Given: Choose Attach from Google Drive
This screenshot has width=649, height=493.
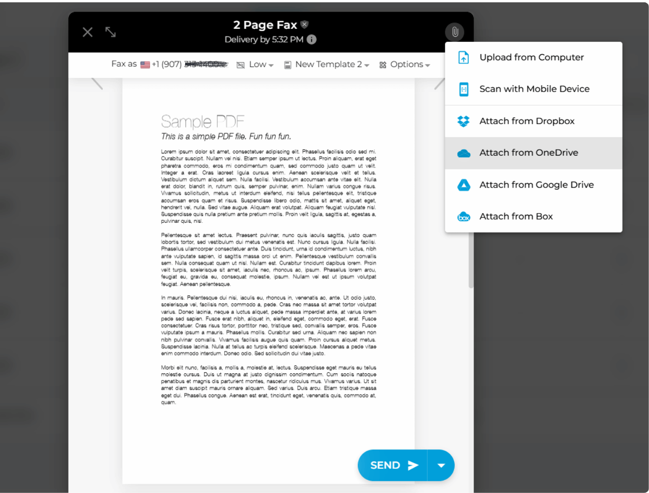Looking at the screenshot, I should point(533,185).
